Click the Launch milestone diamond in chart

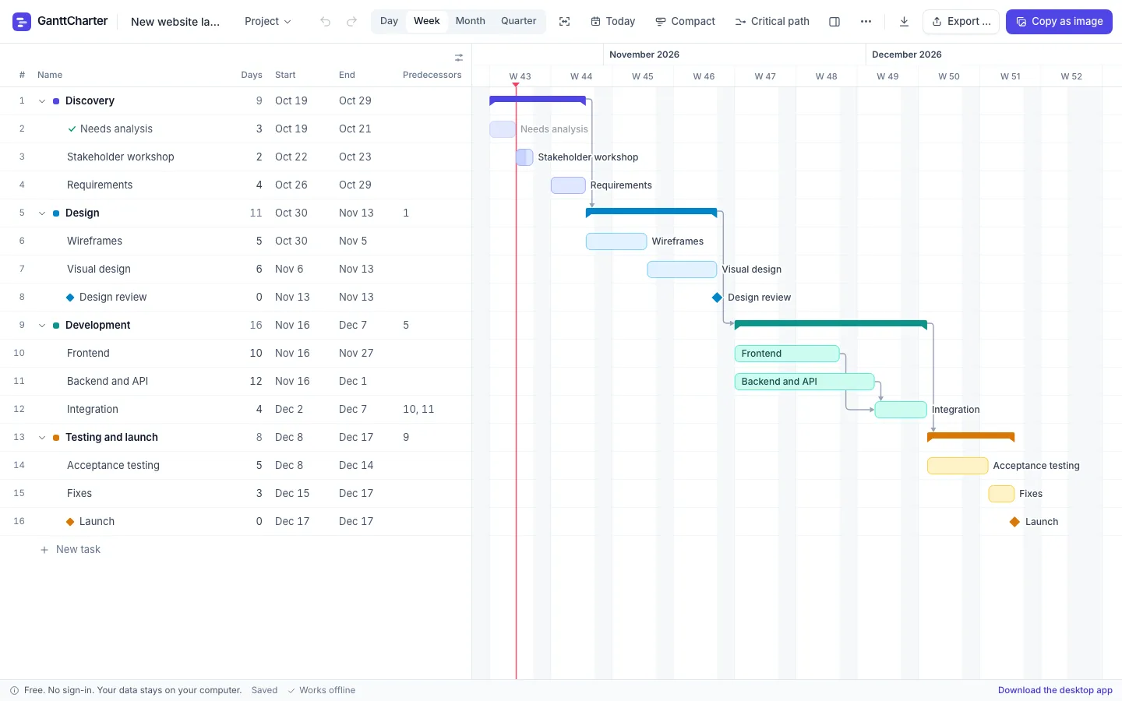click(x=1014, y=522)
